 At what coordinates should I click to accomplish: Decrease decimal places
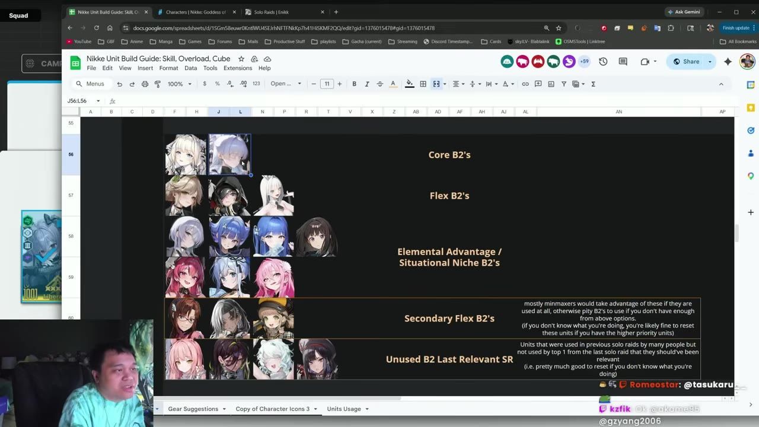coord(230,84)
